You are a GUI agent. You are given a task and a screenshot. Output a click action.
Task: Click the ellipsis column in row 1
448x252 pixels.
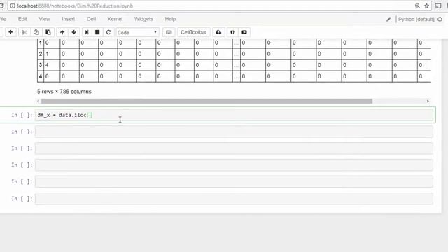tap(237, 43)
